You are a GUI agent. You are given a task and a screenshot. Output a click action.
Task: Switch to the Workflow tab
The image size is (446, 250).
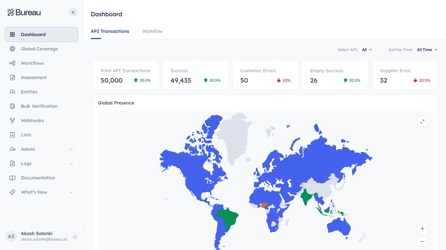152,31
